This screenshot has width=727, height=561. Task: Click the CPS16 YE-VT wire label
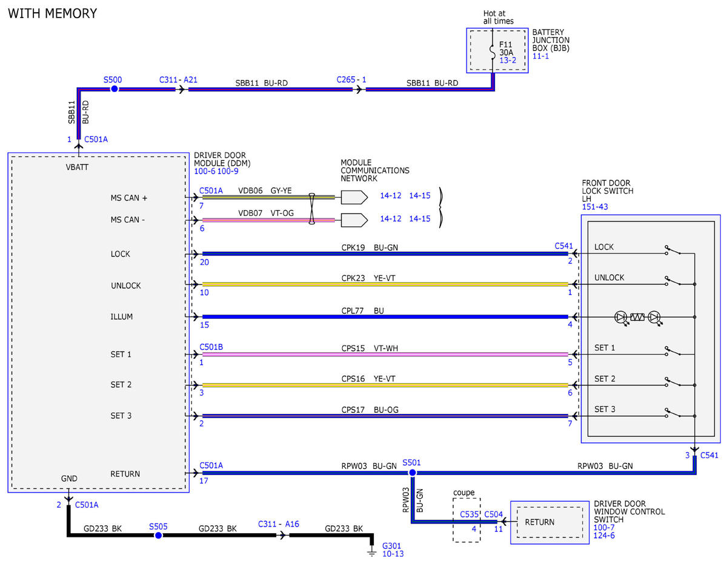(x=369, y=379)
